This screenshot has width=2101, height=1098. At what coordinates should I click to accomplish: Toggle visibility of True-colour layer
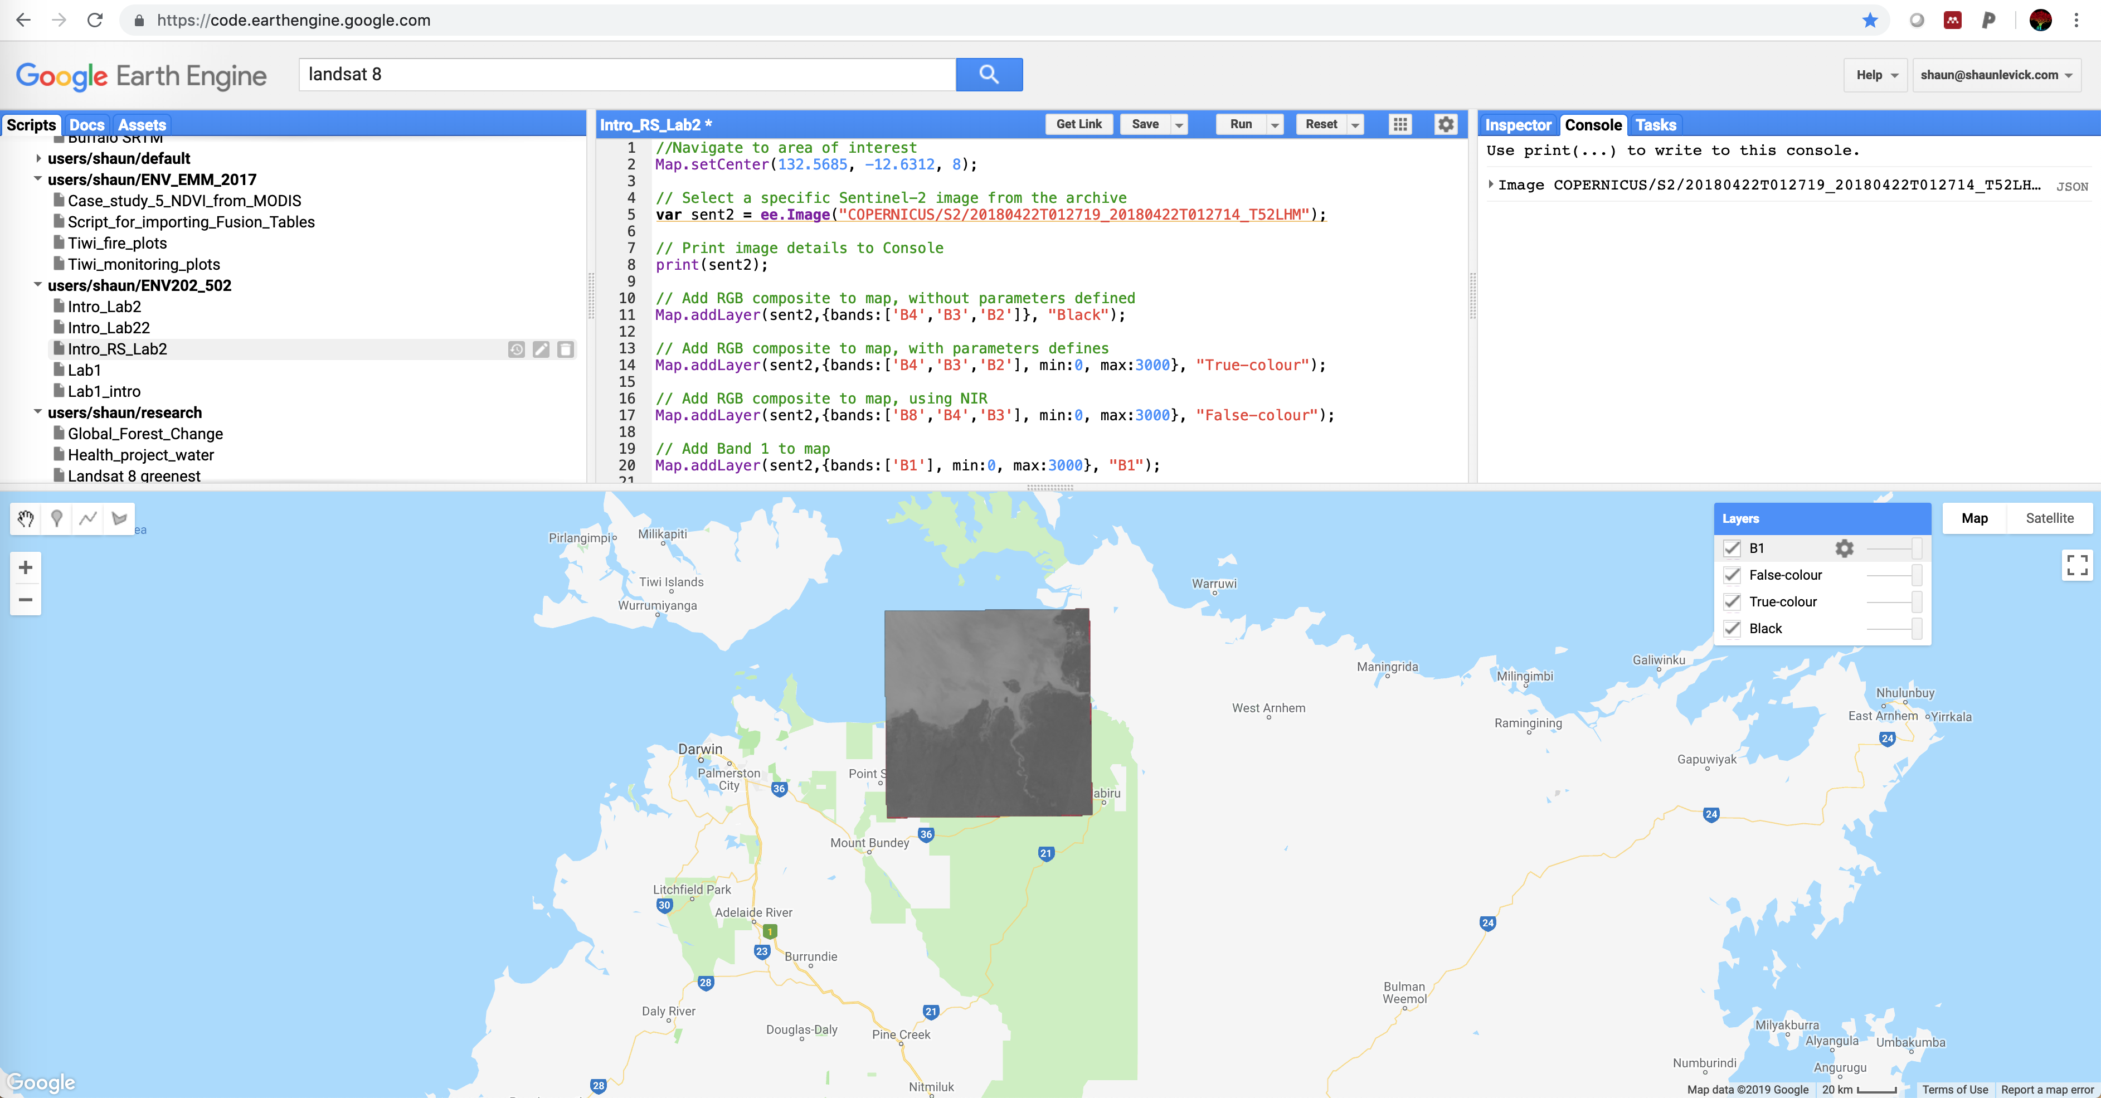click(x=1733, y=600)
